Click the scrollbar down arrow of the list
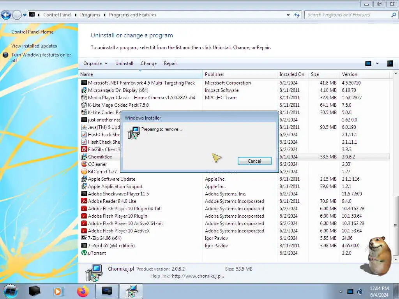399x299 pixels. pos(395,260)
